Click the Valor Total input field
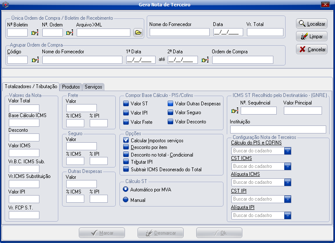 pyautogui.click(x=24, y=109)
